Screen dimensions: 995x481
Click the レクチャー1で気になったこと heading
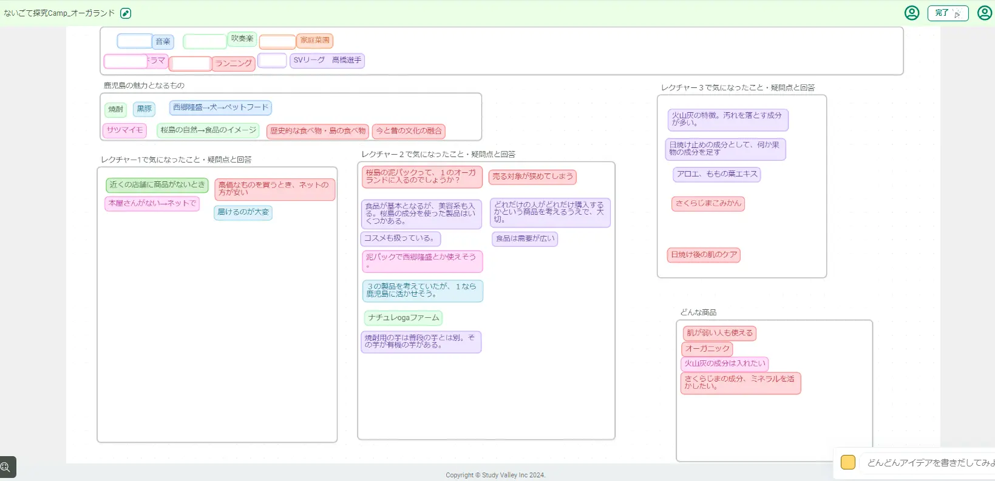(176, 160)
